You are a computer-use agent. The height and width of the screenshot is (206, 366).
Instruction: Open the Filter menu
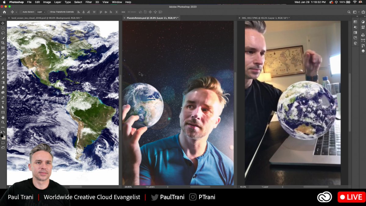pos(89,2)
